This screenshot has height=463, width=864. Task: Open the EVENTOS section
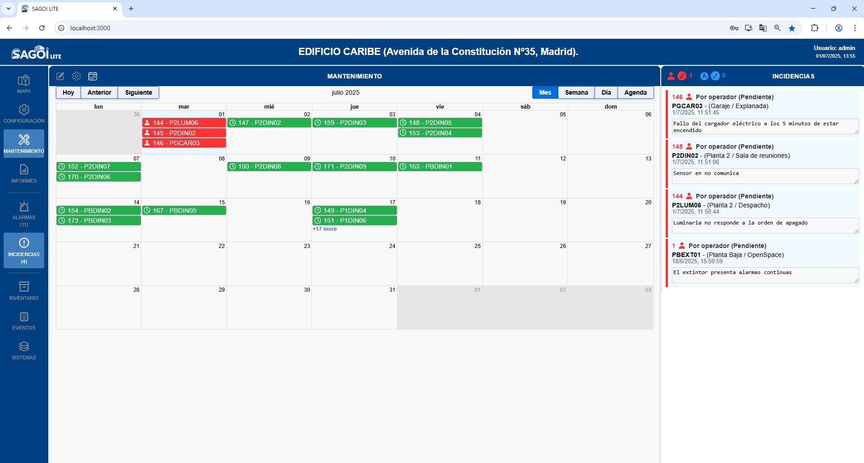tap(24, 321)
